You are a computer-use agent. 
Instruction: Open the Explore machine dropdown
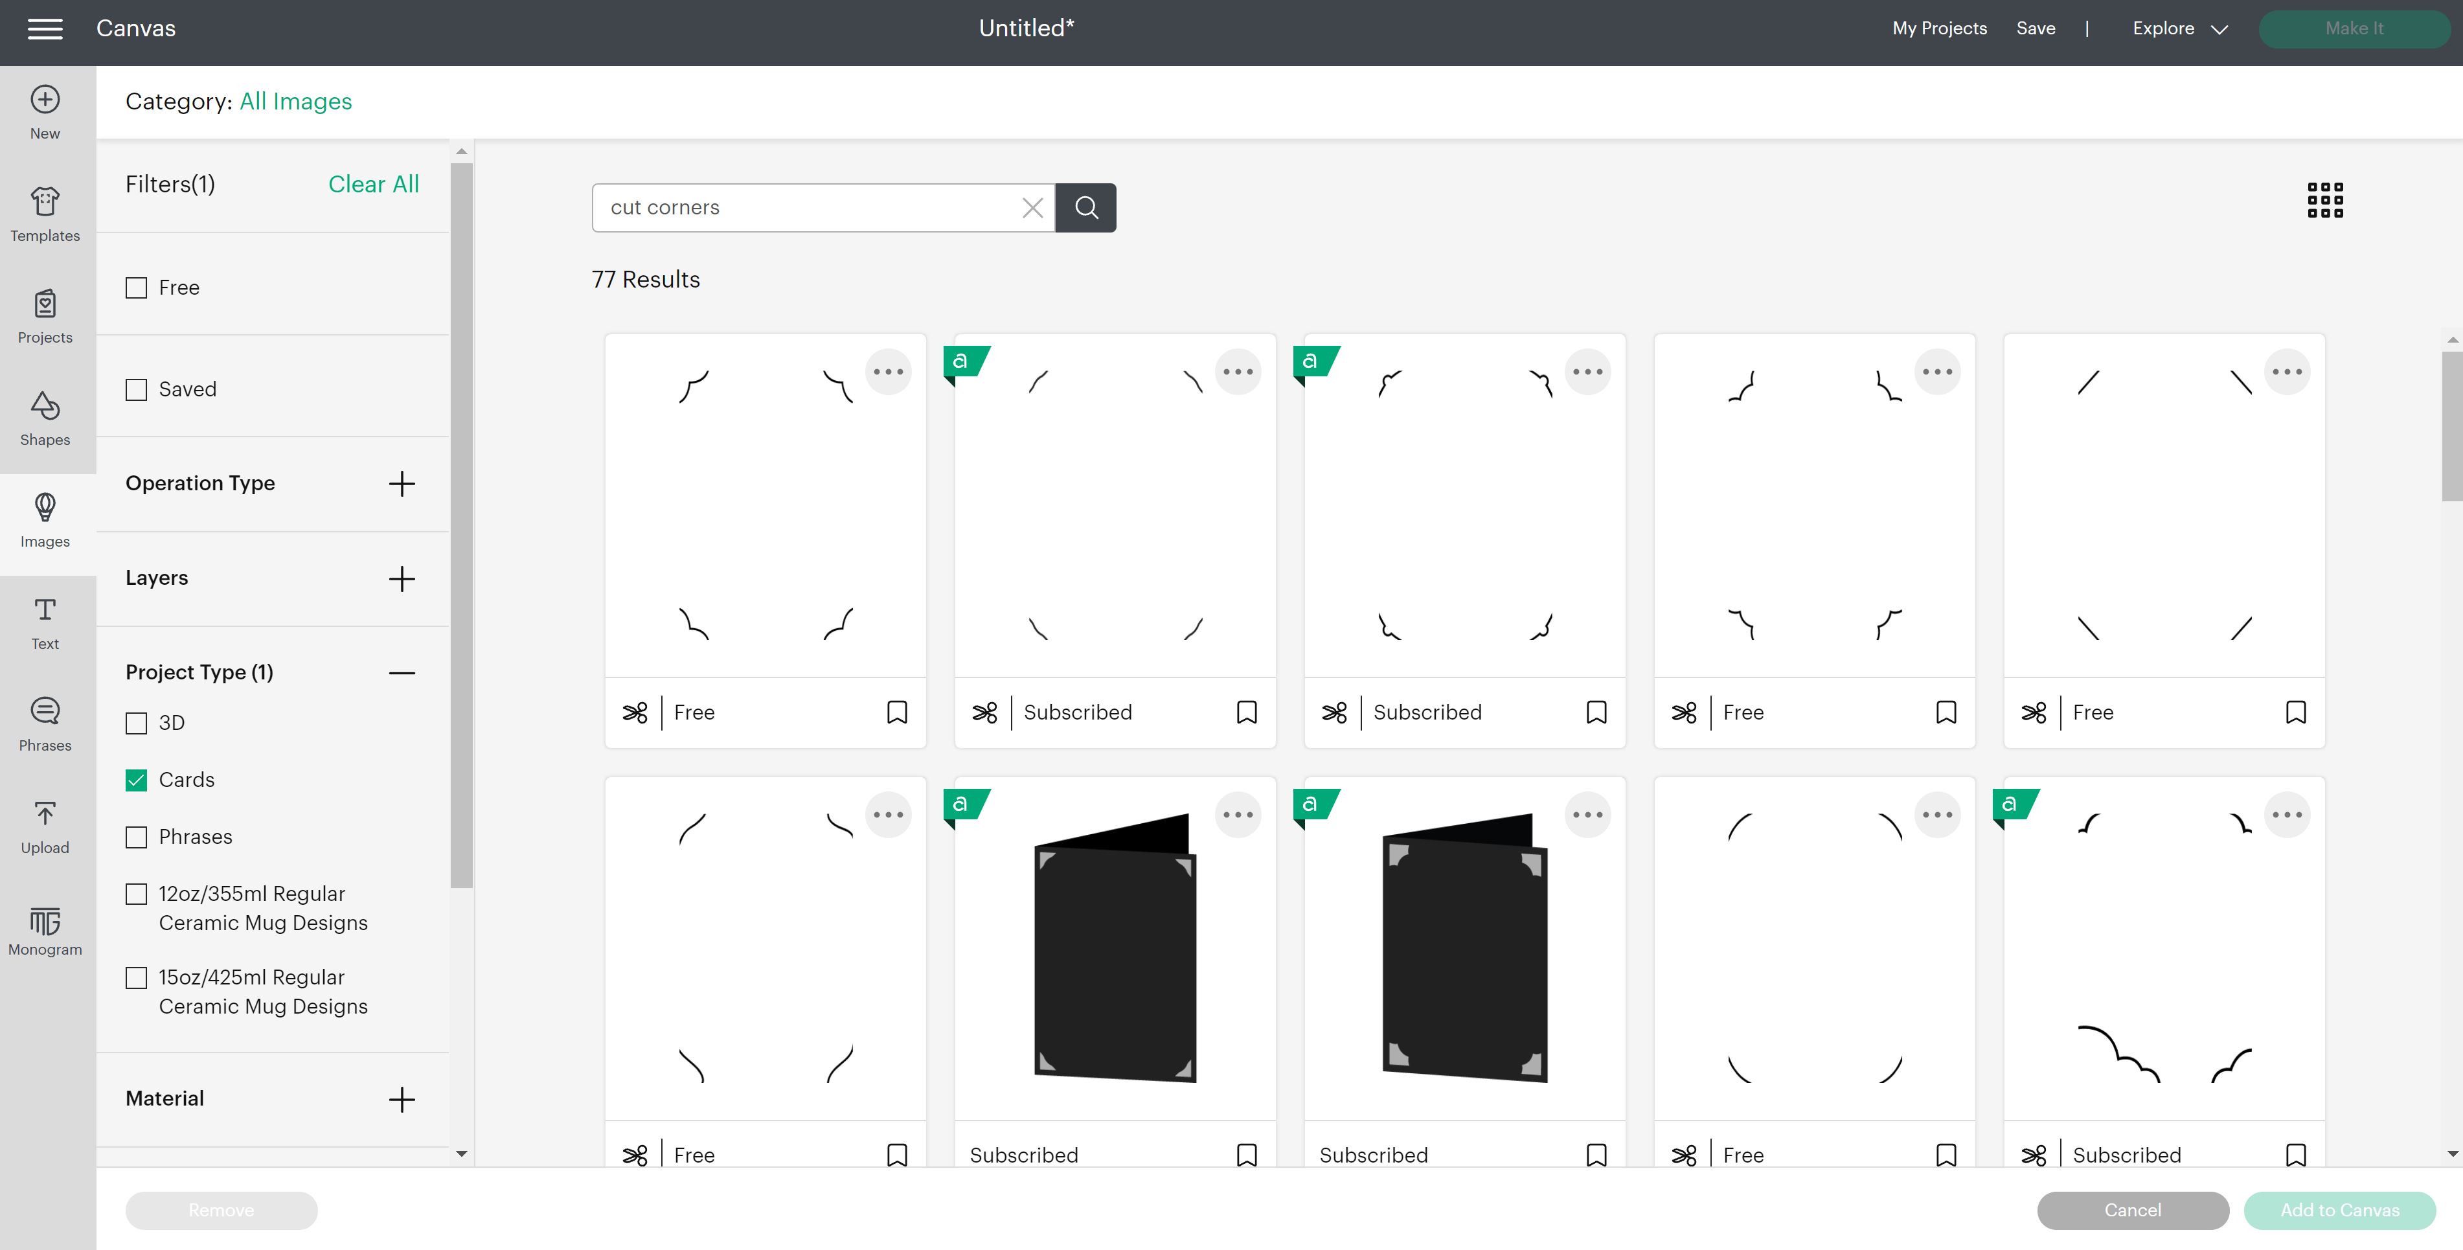tap(2179, 28)
